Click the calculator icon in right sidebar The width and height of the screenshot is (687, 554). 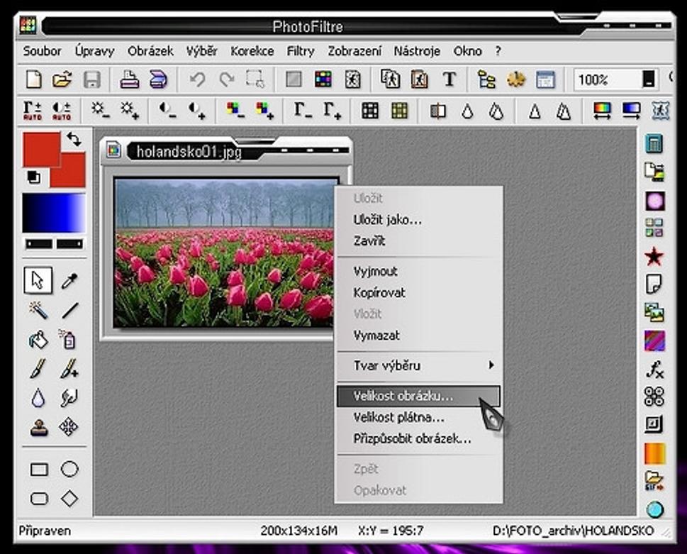(x=654, y=144)
